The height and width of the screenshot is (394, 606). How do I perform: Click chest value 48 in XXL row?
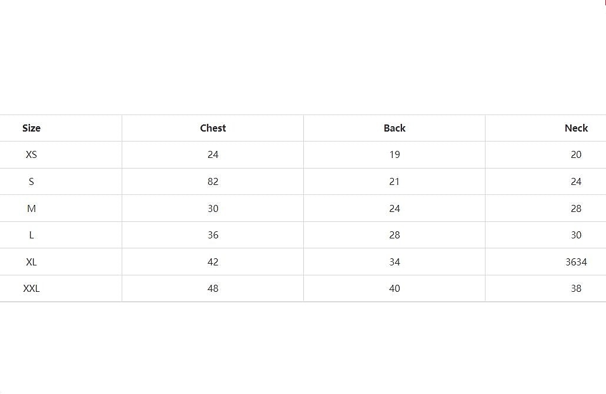coord(213,288)
